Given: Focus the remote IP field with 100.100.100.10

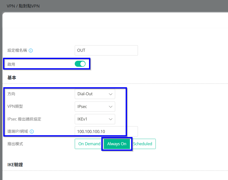Looking at the screenshot, I should [x=106, y=131].
